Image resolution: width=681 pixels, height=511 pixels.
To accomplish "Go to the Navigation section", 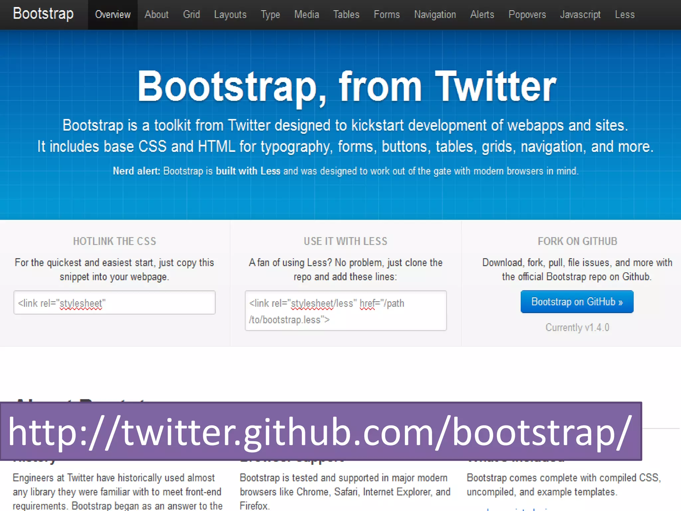I will pyautogui.click(x=435, y=15).
